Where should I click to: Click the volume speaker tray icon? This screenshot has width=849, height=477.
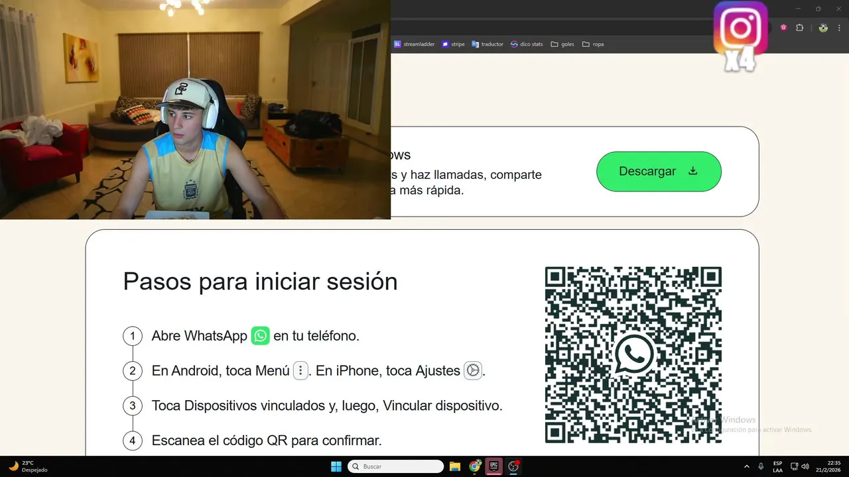pos(806,466)
